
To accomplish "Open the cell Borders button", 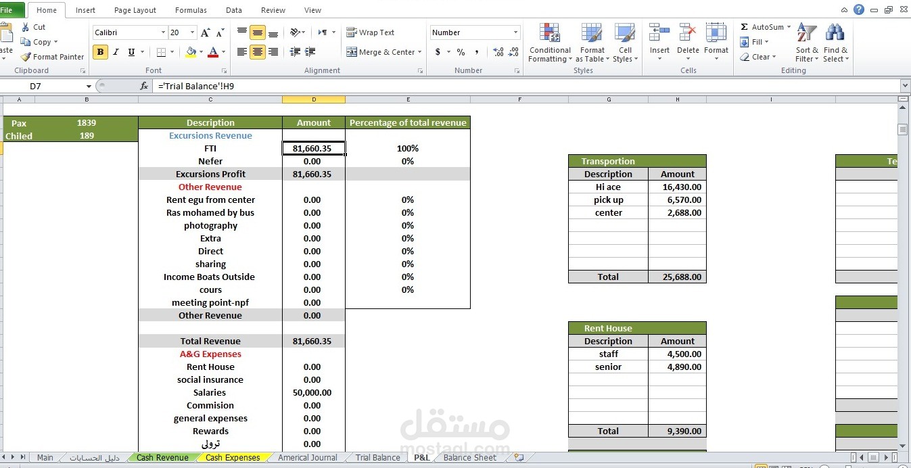I will click(161, 52).
